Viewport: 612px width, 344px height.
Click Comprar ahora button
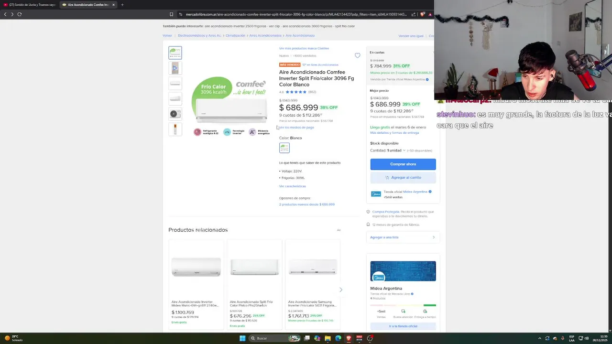(x=403, y=164)
